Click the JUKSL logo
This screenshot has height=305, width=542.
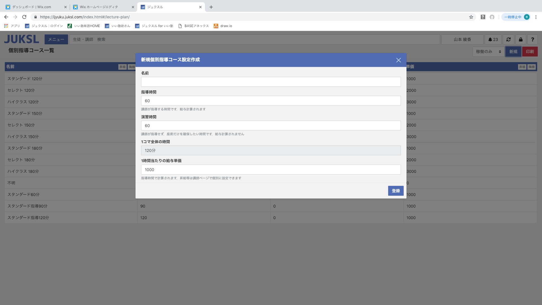(21, 39)
